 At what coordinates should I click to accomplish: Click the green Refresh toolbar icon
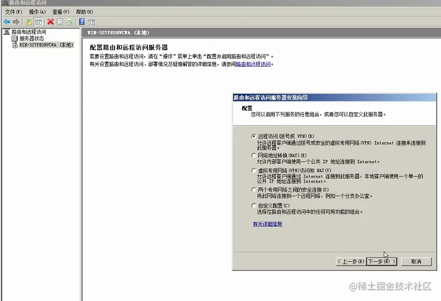69,21
